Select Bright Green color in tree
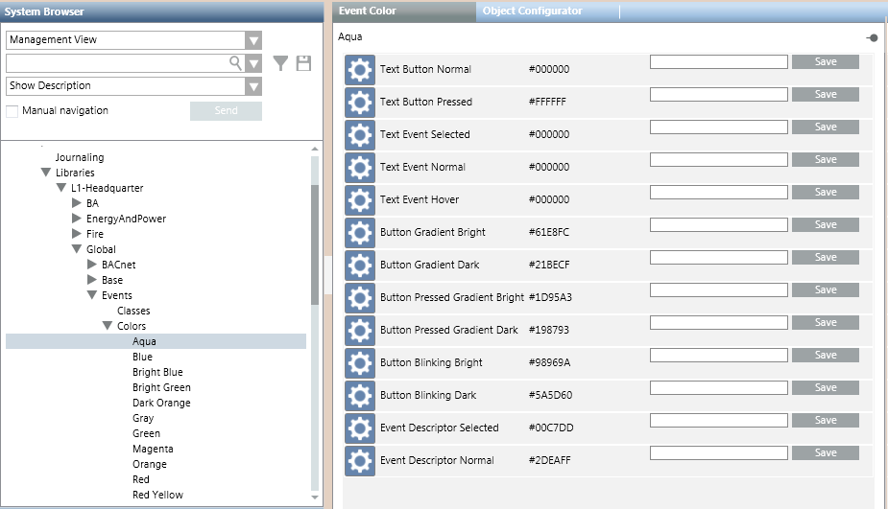Screen dimensions: 888x509 tap(161, 387)
